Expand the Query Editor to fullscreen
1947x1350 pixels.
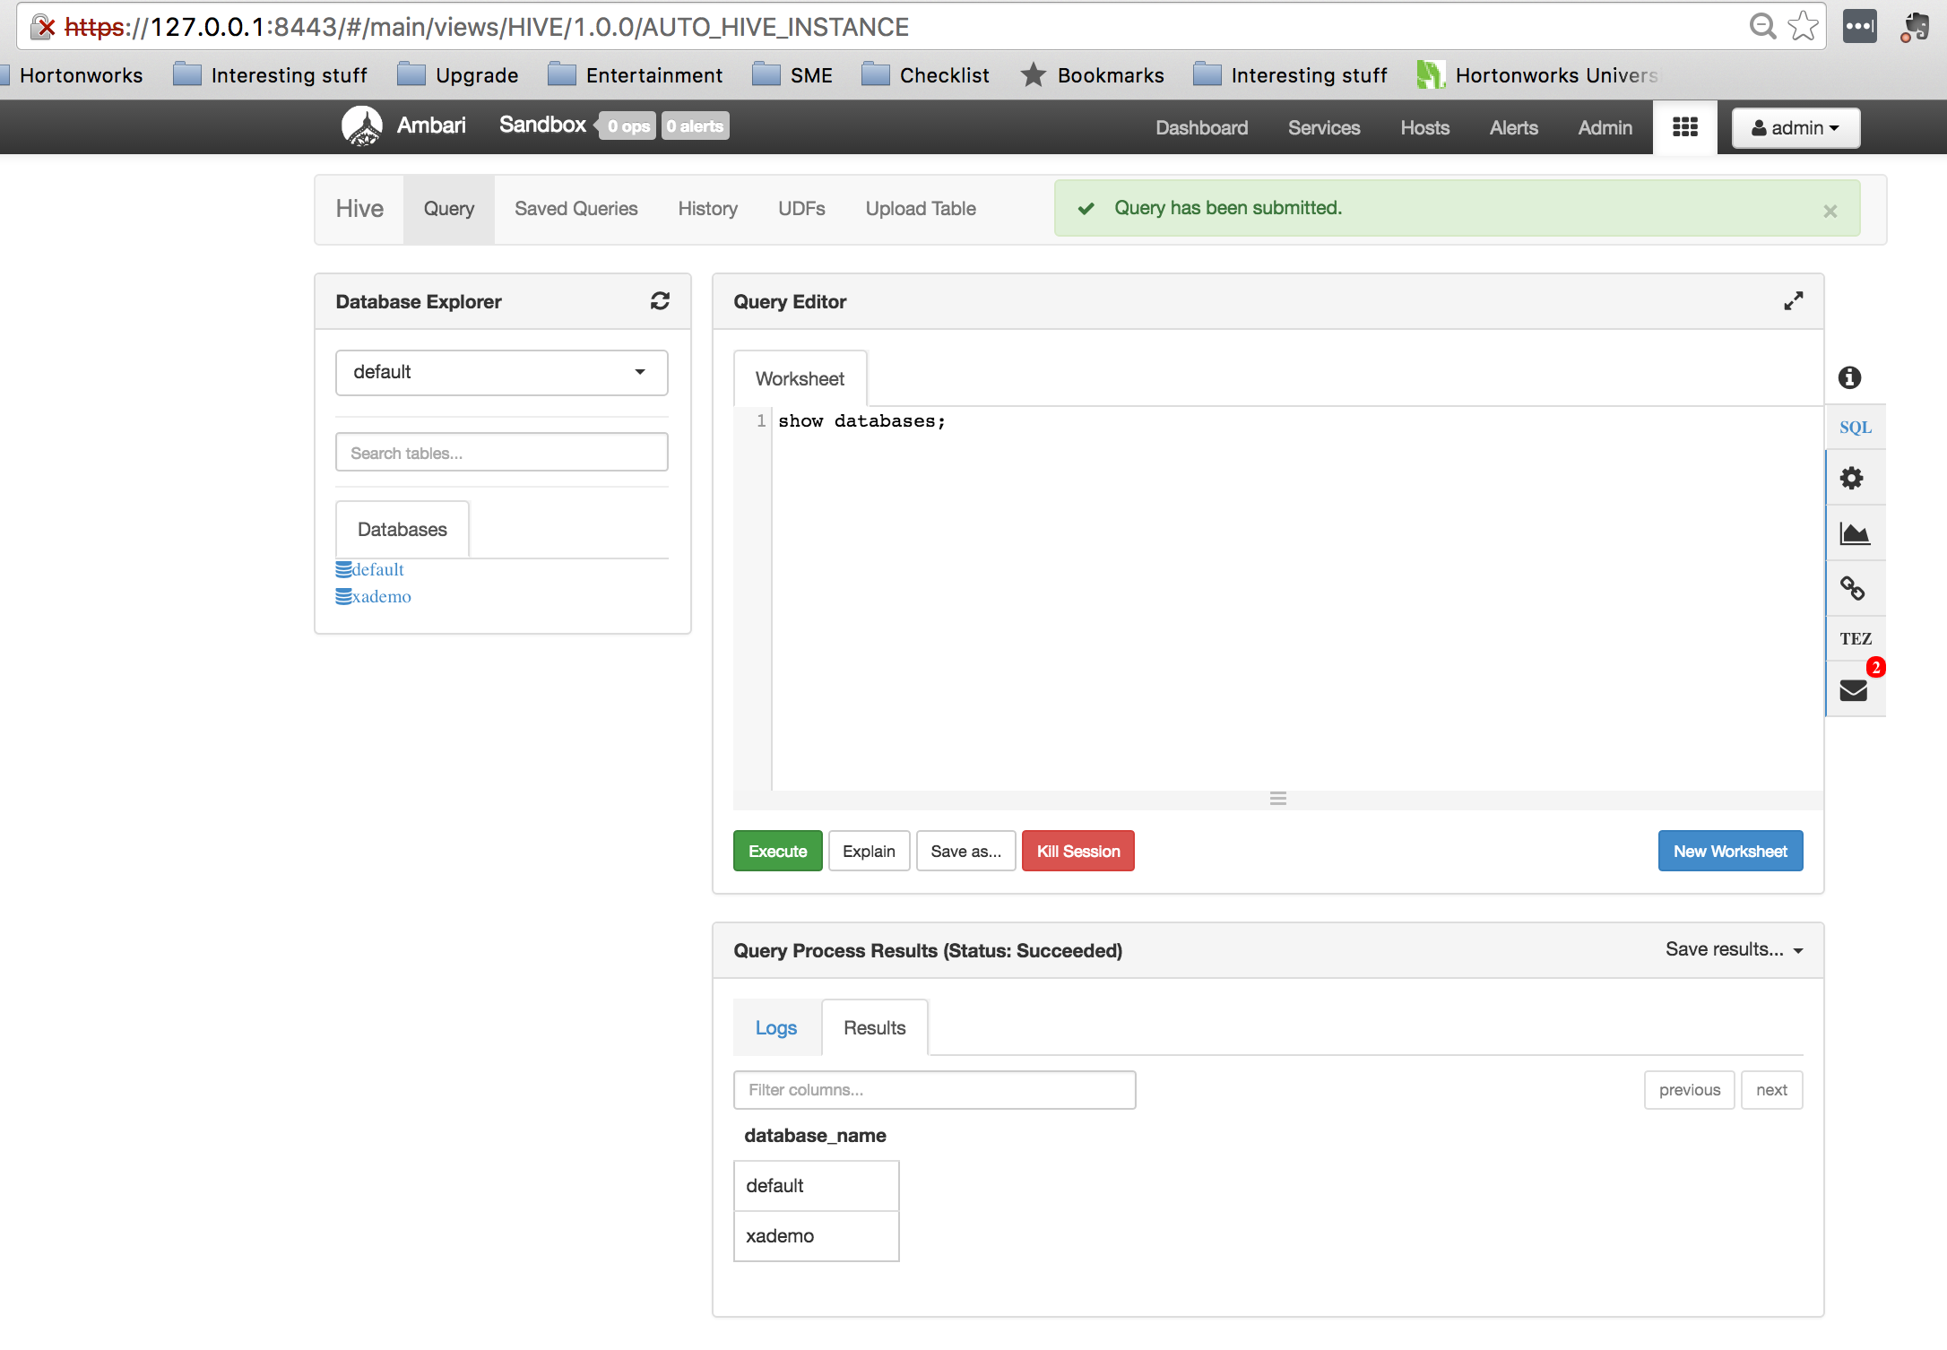point(1793,301)
